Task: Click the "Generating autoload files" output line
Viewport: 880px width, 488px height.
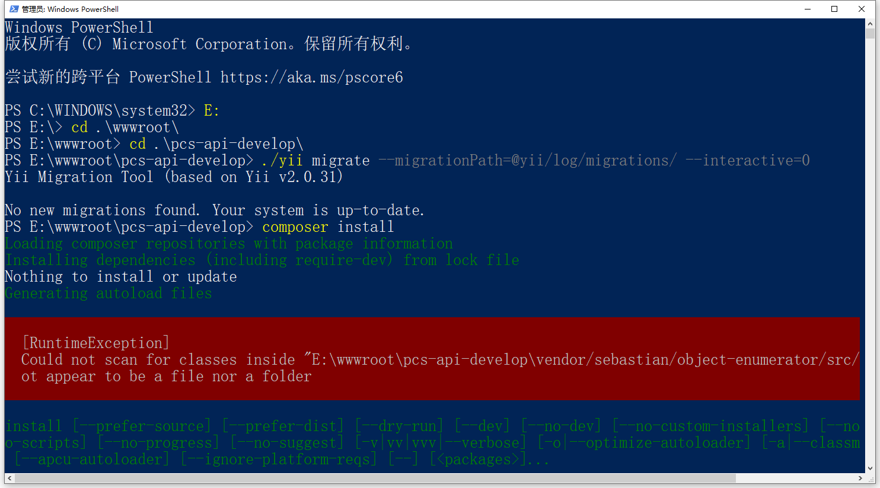Action: (x=108, y=294)
